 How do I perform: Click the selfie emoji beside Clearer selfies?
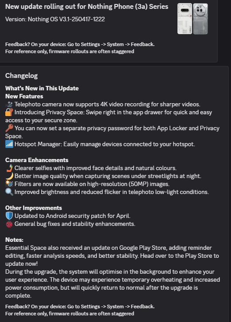point(9,168)
